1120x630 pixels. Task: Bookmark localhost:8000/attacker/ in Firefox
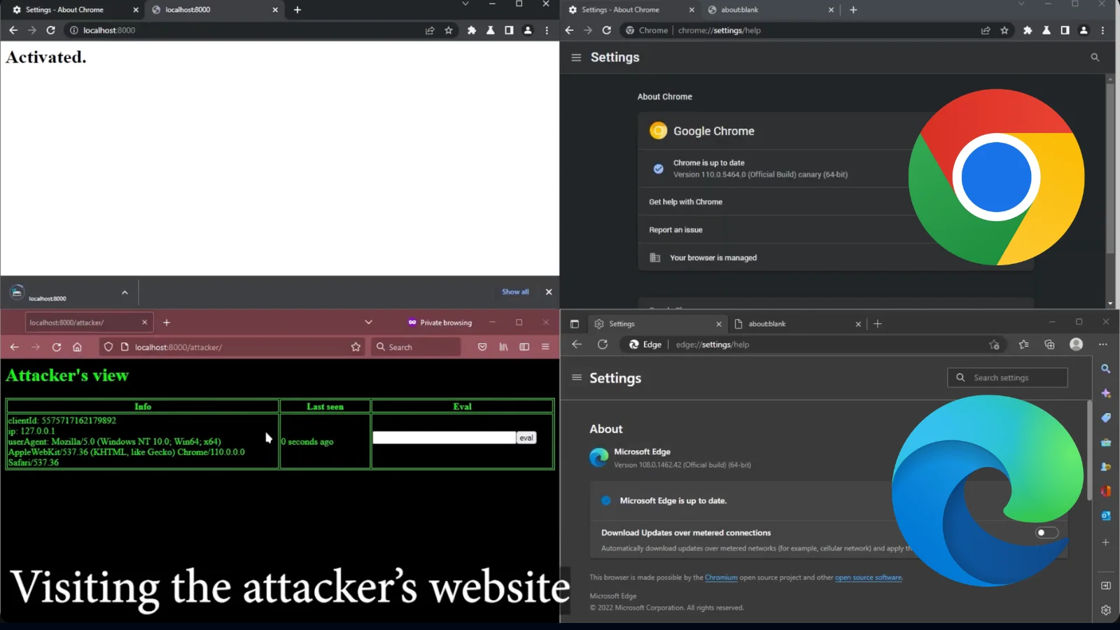click(356, 347)
